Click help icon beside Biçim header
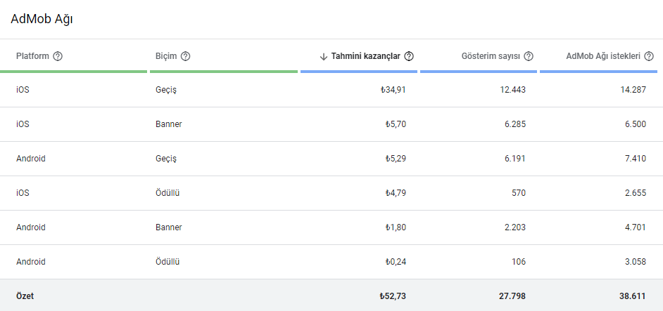Screen dimensions: 663x311 point(185,56)
